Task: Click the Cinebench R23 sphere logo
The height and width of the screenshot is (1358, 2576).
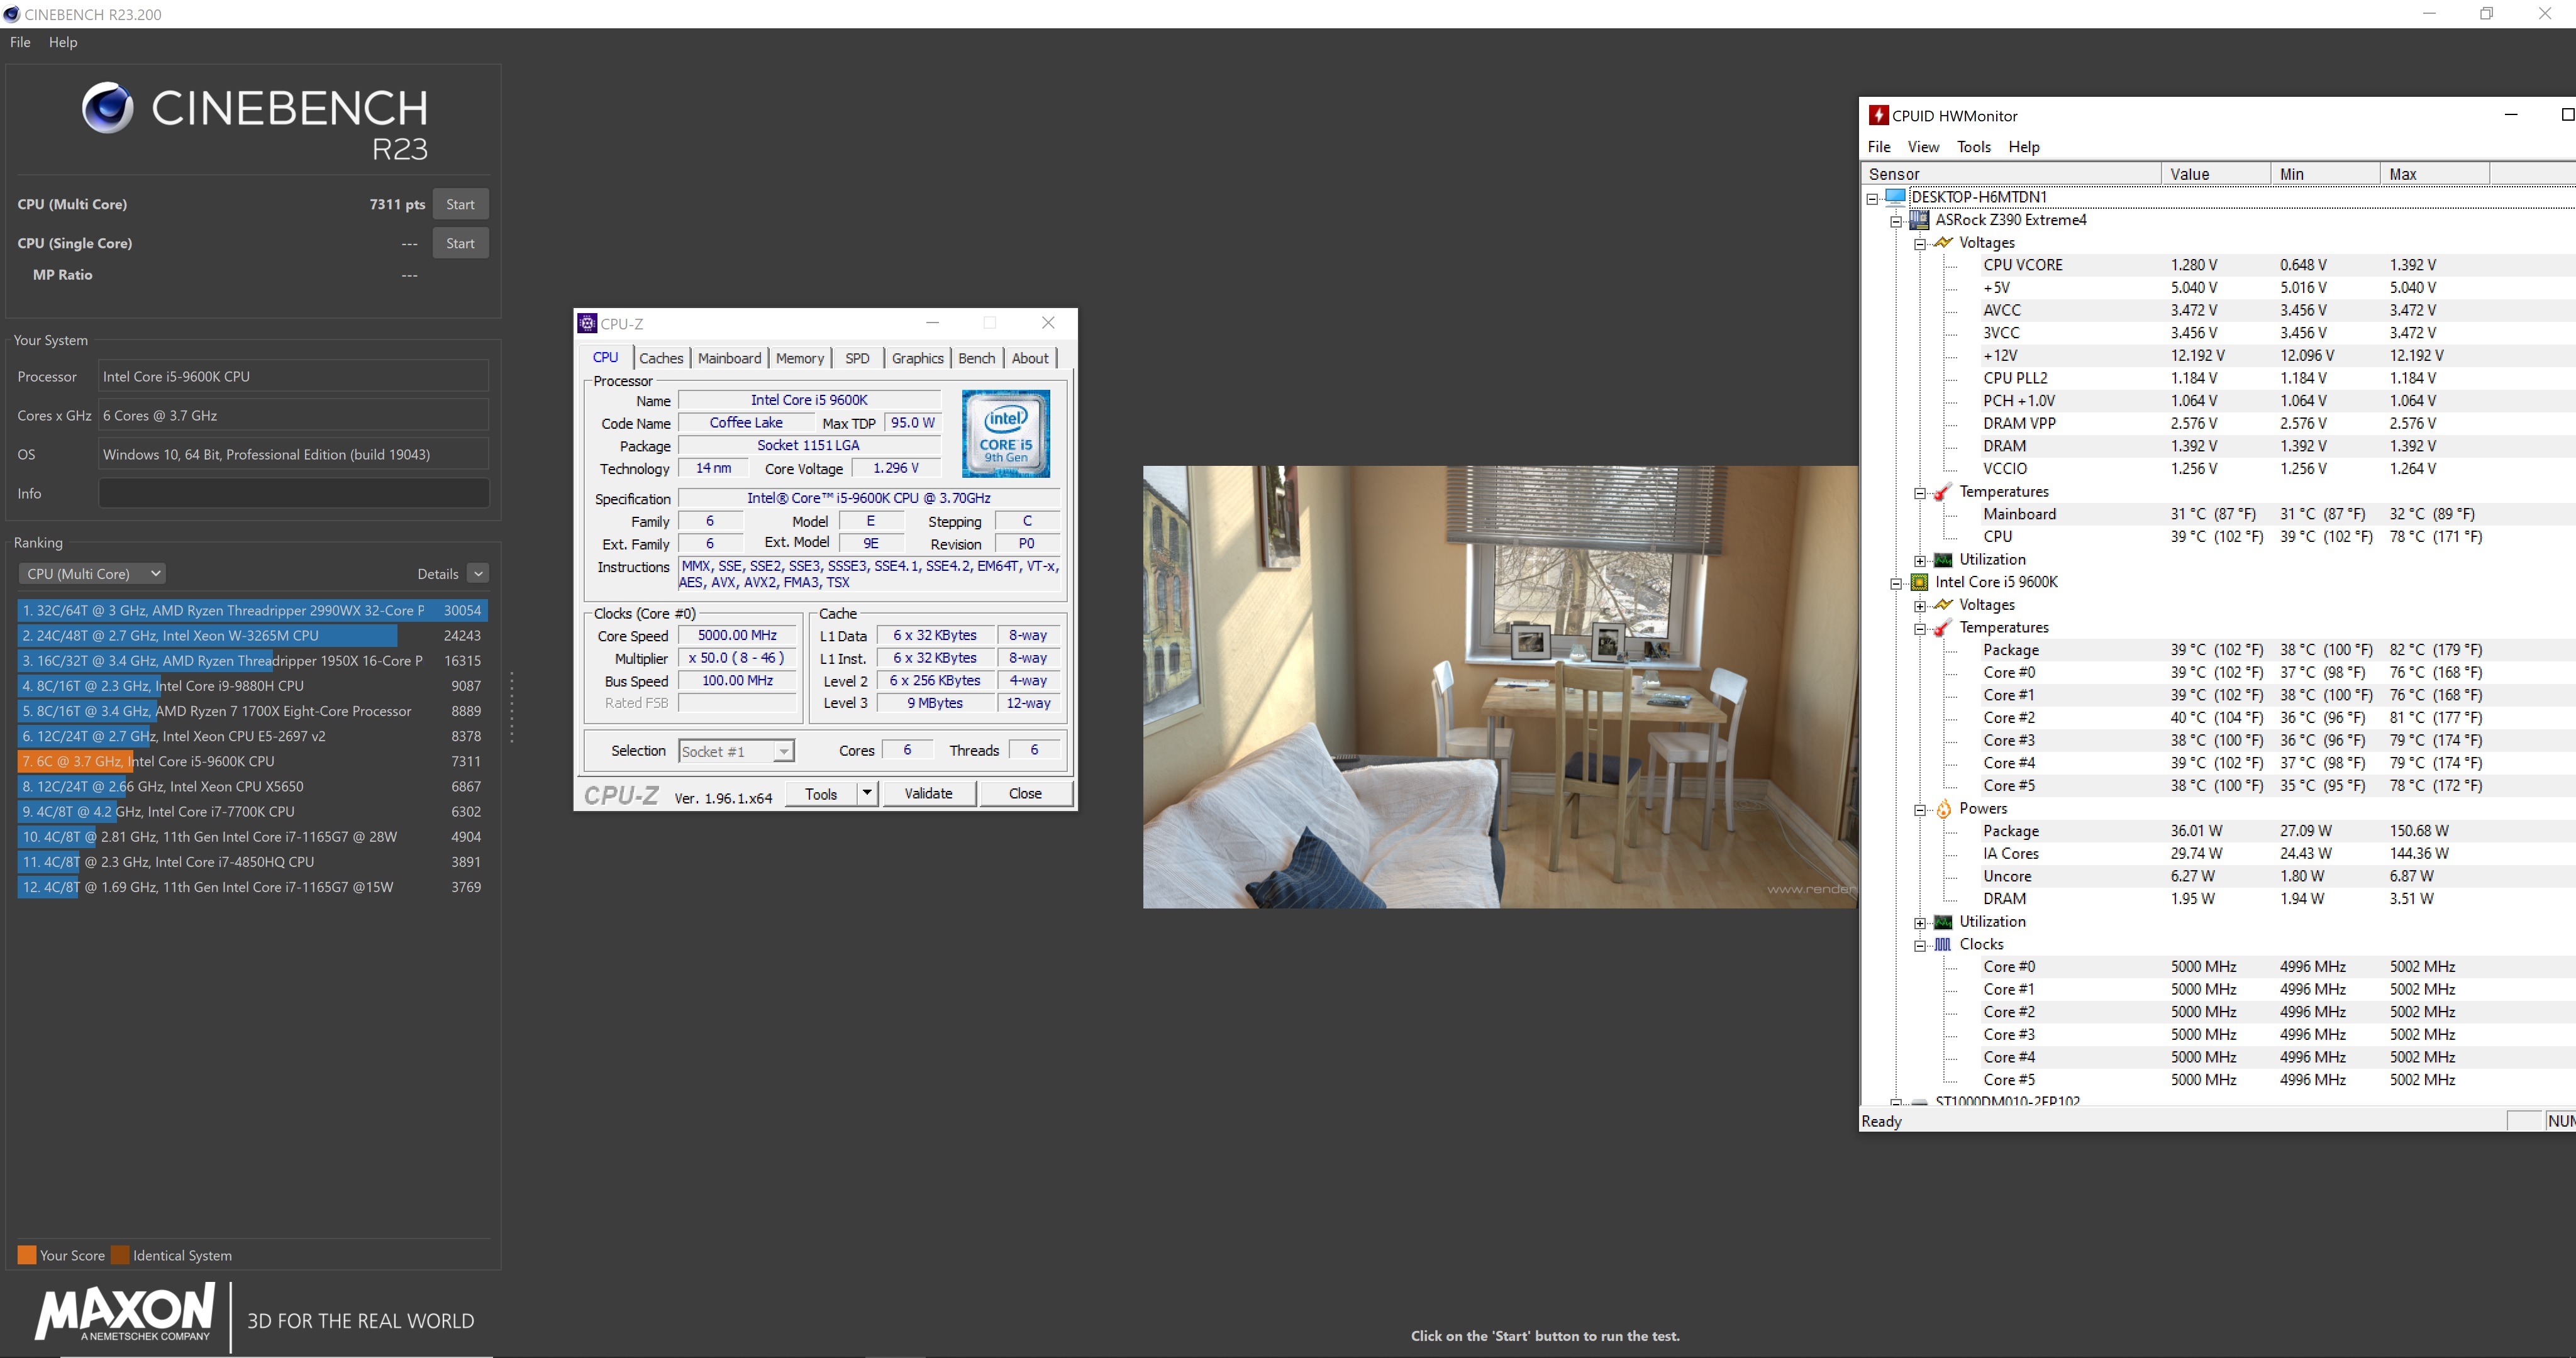Action: pyautogui.click(x=107, y=107)
